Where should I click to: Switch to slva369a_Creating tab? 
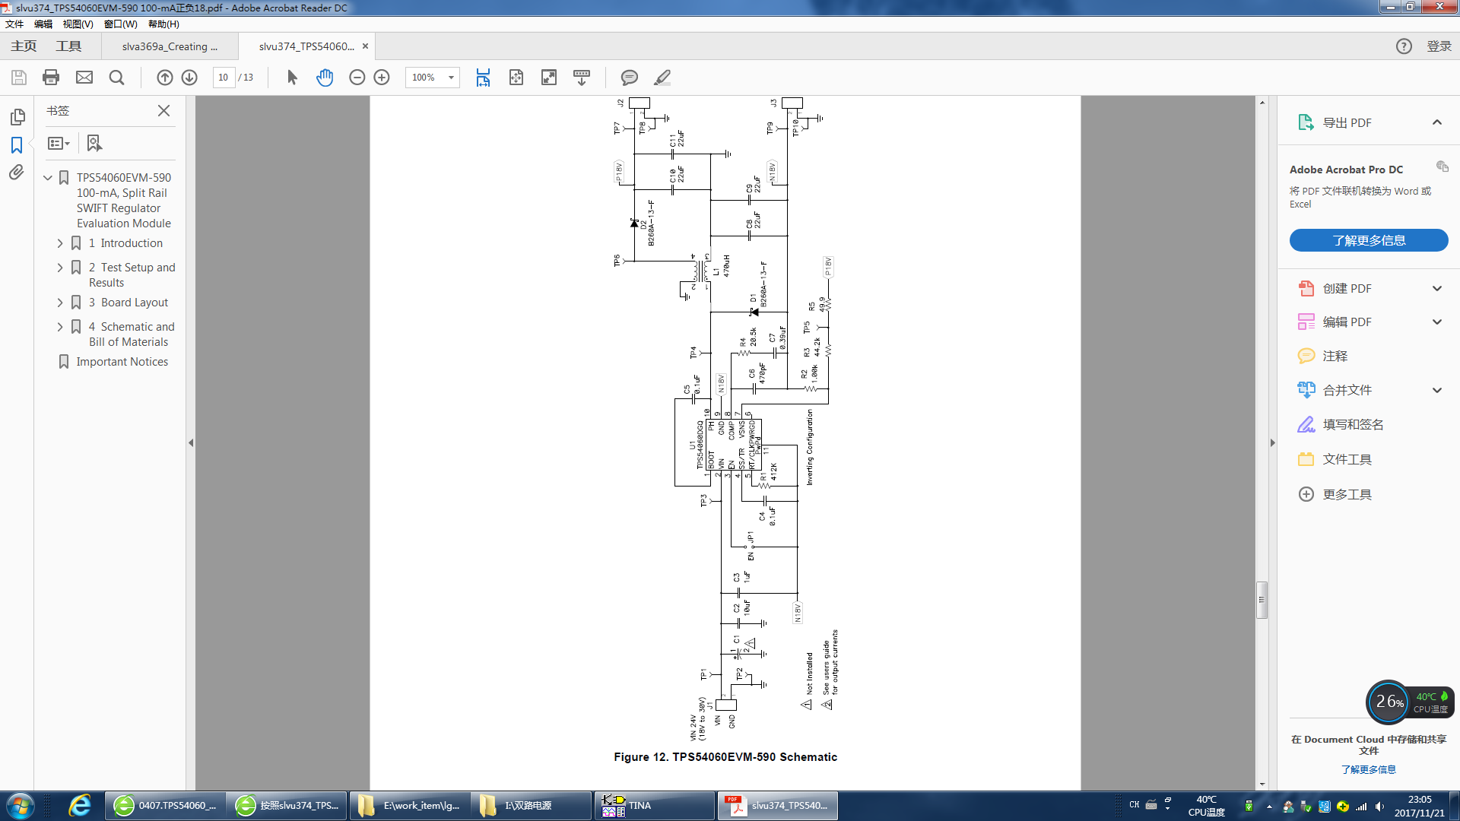click(x=170, y=46)
